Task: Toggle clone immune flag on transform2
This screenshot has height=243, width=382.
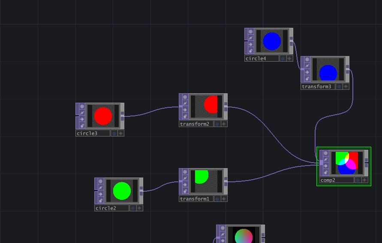Action: 185,104
